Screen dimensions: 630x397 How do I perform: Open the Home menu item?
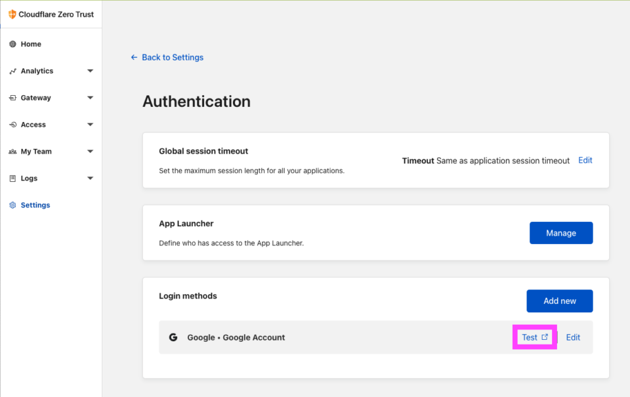pyautogui.click(x=31, y=44)
